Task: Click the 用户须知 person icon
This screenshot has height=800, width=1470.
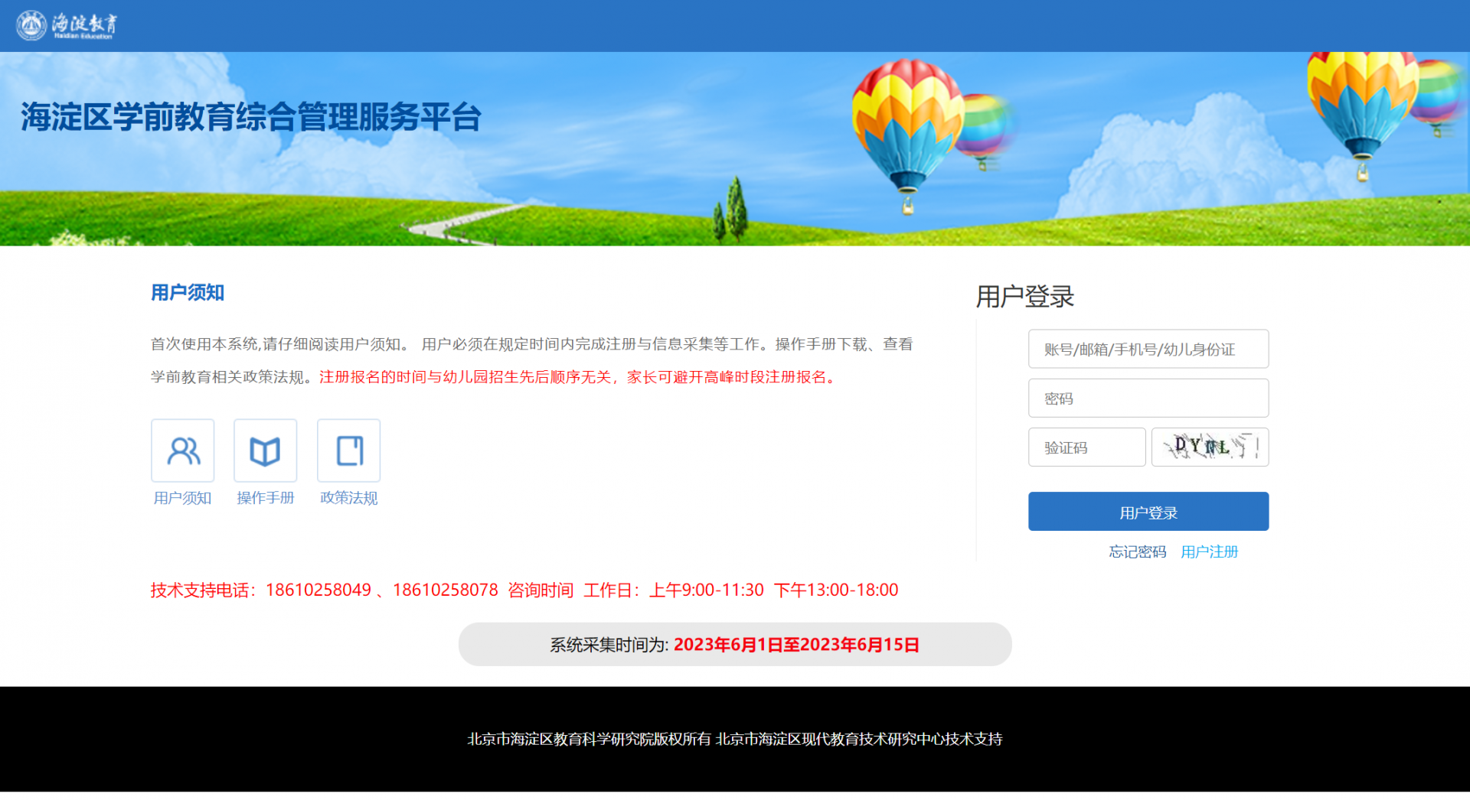Action: 182,450
